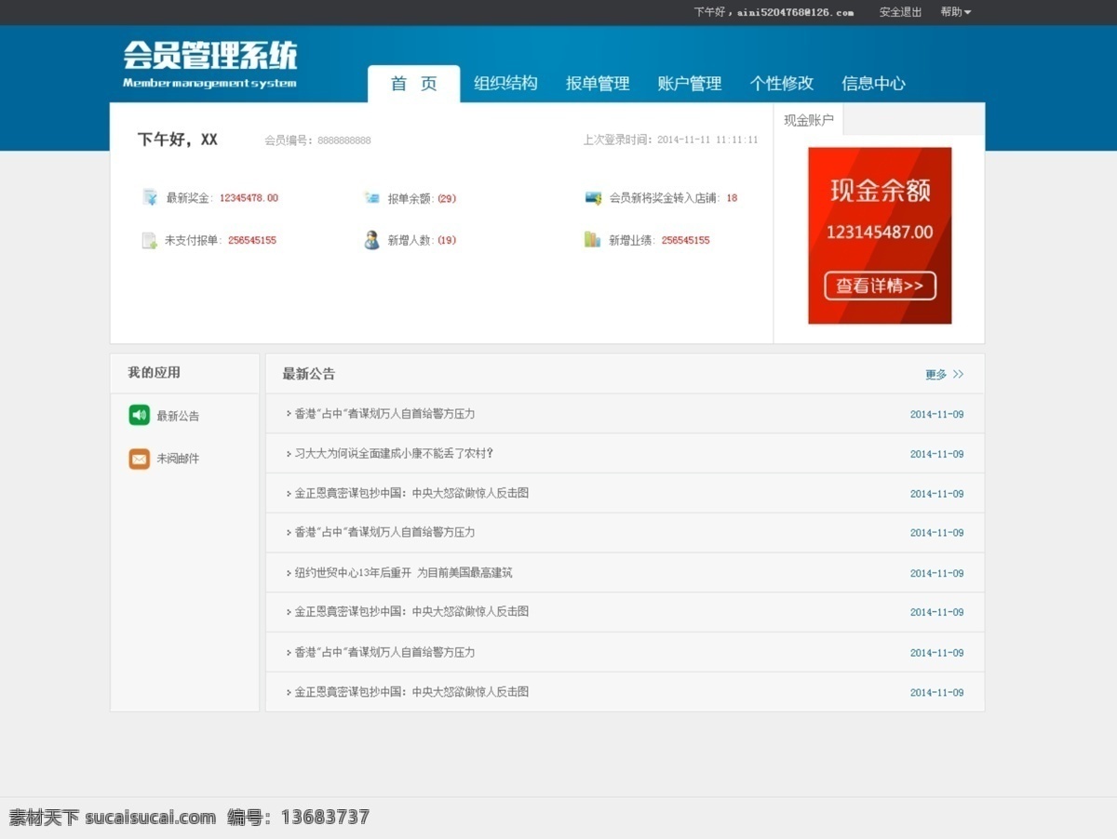Click 会员新将奖金转入店铺 value 18
Viewport: 1117px width, 839px height.
pos(732,198)
